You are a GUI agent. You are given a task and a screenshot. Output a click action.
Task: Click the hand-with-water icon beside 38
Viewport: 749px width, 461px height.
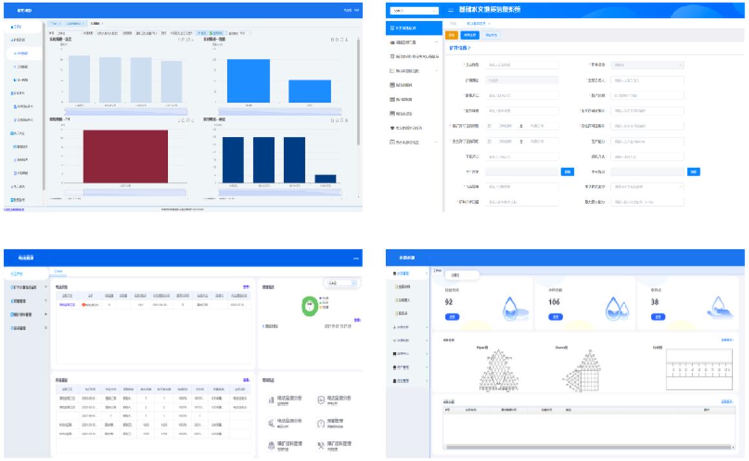[x=719, y=307]
